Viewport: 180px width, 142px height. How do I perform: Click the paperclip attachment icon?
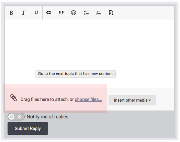13,98
